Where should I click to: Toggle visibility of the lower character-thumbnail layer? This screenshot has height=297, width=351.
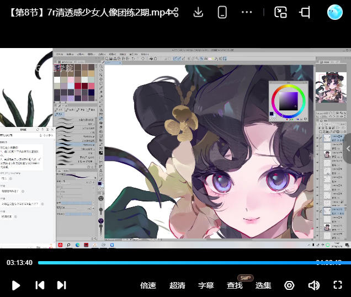317,227
